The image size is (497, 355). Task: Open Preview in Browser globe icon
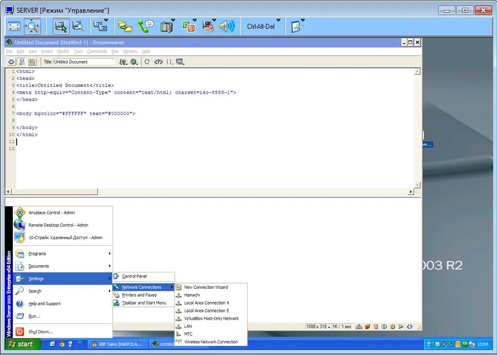134,62
